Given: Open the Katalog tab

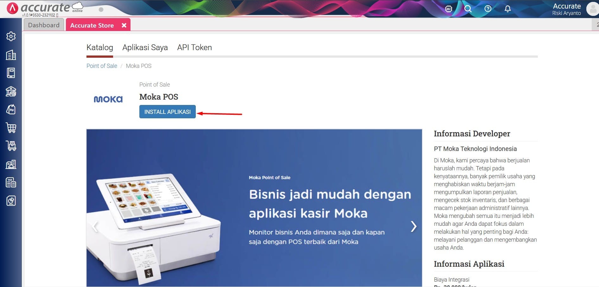Looking at the screenshot, I should coord(100,48).
